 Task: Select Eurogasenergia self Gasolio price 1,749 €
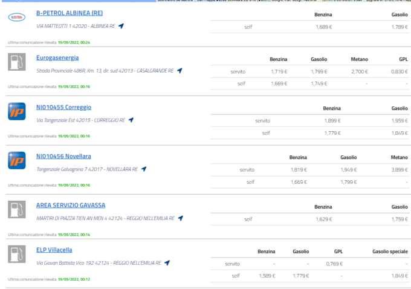coord(319,83)
